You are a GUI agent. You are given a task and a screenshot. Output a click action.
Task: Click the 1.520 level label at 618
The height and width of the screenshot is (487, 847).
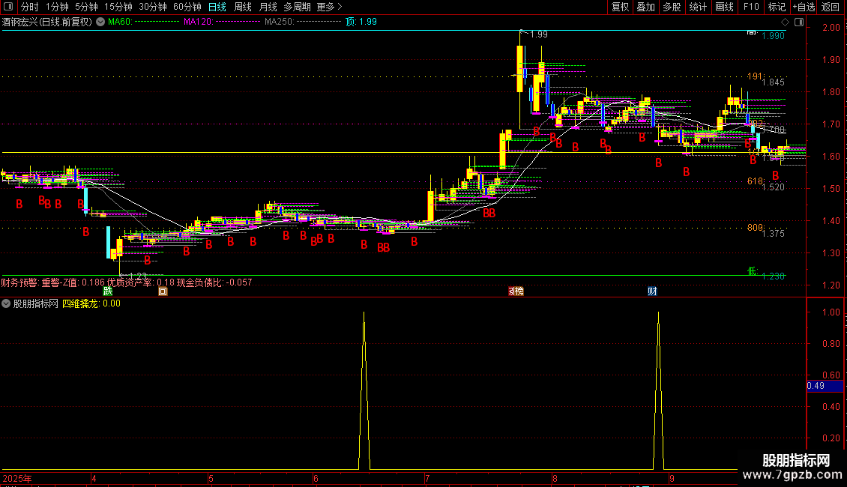[x=773, y=187]
